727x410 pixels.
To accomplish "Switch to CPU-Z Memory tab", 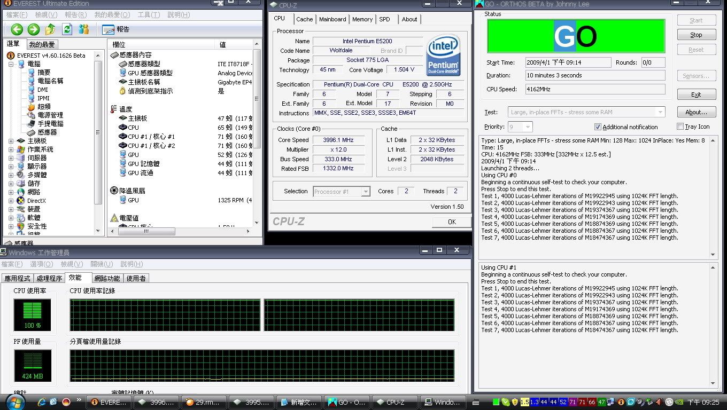I will click(x=362, y=19).
